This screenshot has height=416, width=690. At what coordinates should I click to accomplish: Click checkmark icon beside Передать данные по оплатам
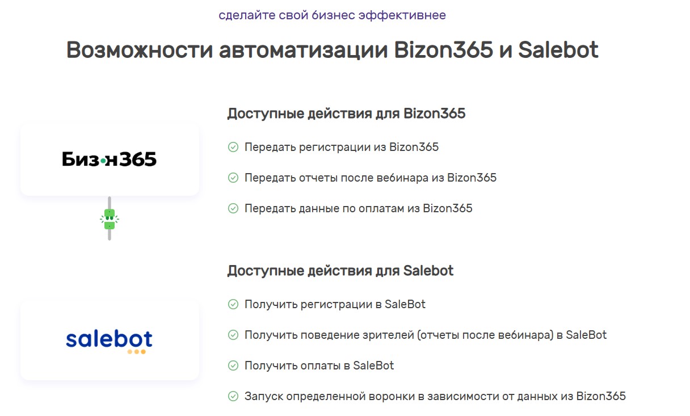233,208
